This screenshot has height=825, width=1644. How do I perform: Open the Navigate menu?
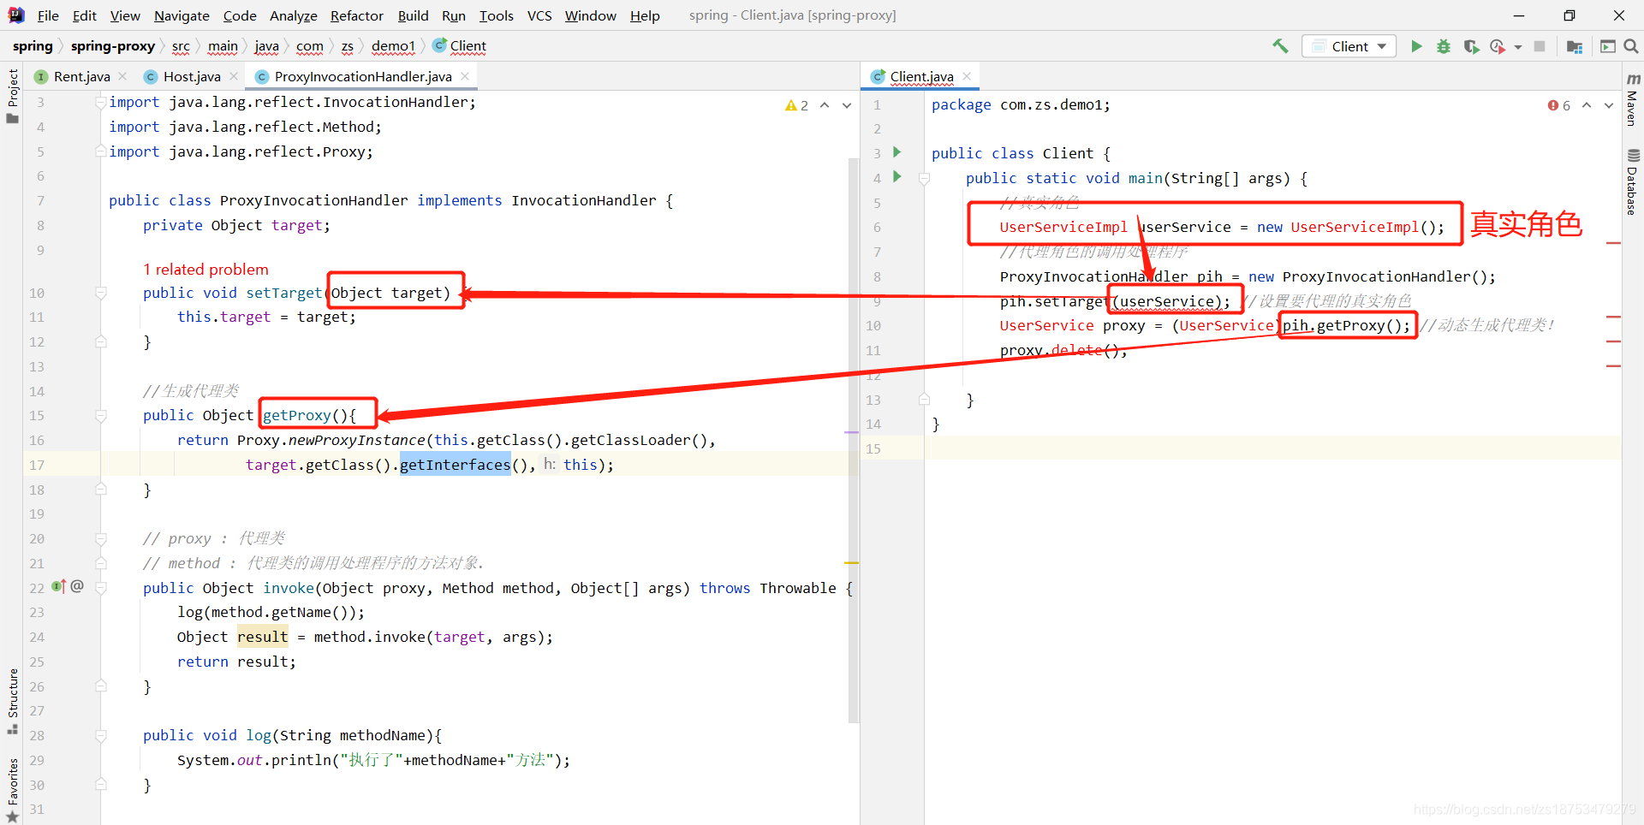click(182, 15)
